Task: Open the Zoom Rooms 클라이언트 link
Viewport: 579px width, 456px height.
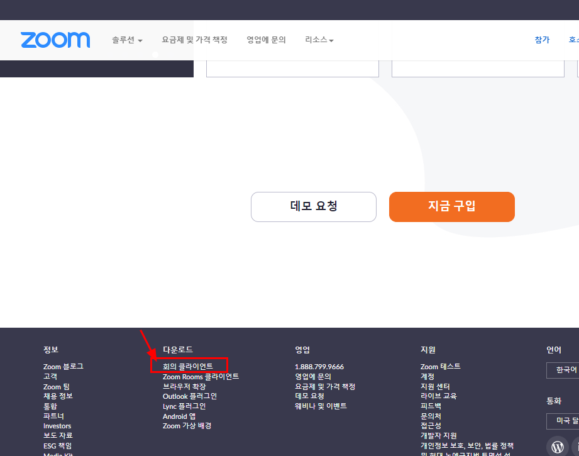Action: tap(199, 376)
